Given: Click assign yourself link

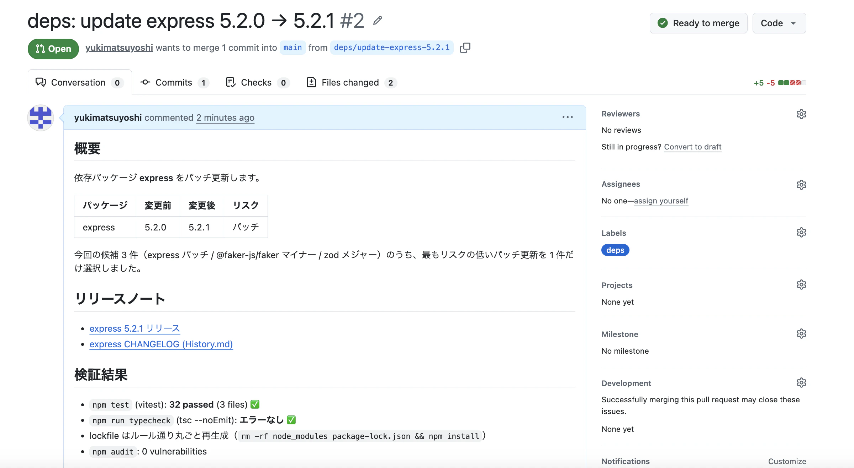Looking at the screenshot, I should [661, 201].
